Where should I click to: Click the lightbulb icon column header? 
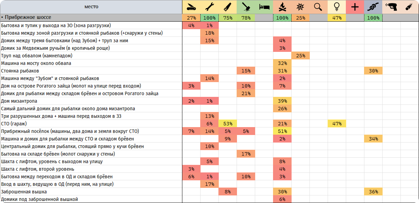click(x=337, y=7)
